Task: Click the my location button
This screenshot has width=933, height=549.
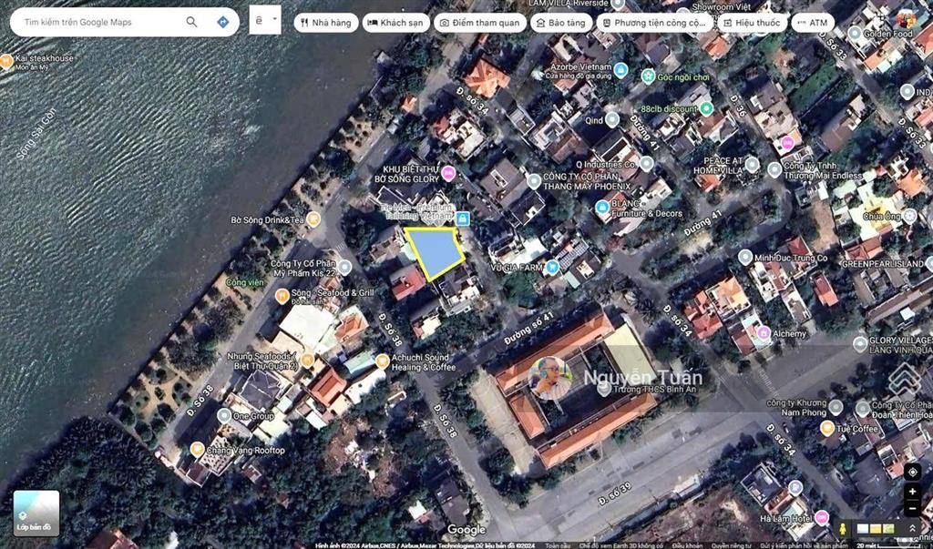Action: (912, 473)
